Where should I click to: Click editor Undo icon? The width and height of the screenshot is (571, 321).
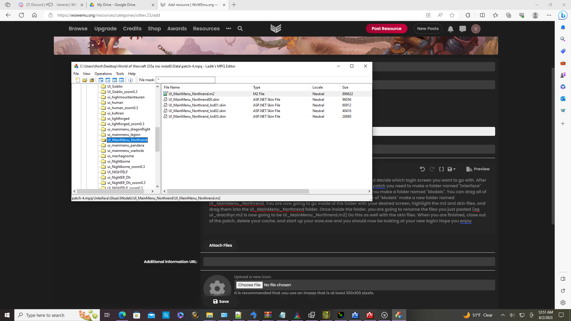click(422, 169)
